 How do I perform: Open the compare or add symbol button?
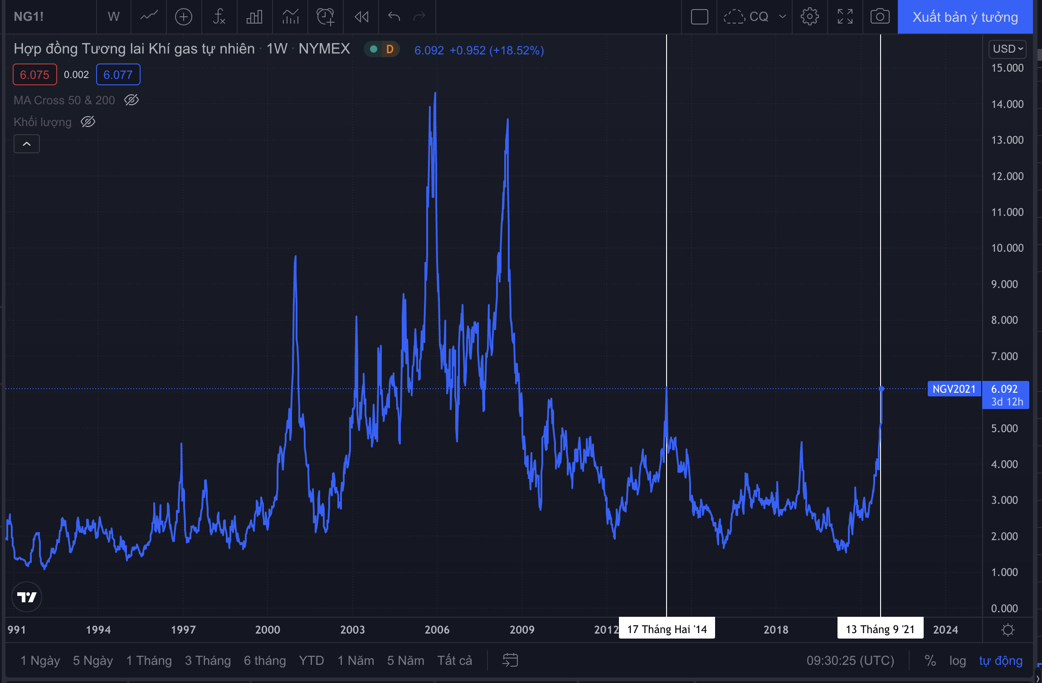click(x=184, y=17)
